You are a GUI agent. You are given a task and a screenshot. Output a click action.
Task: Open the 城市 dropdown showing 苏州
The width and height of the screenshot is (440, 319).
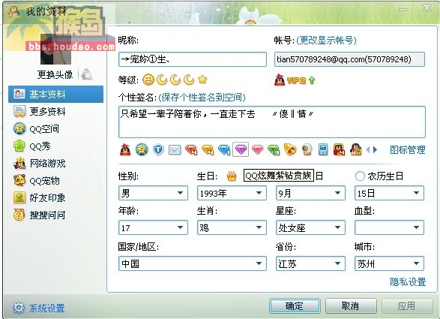click(389, 263)
